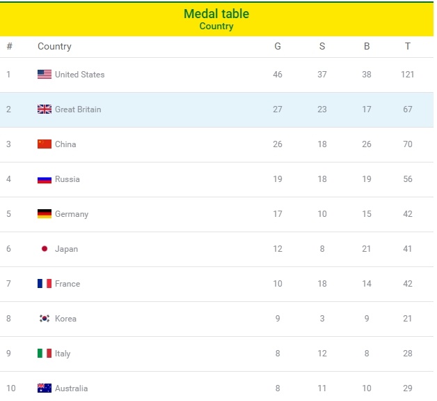Click the Australia flag icon

[45, 388]
